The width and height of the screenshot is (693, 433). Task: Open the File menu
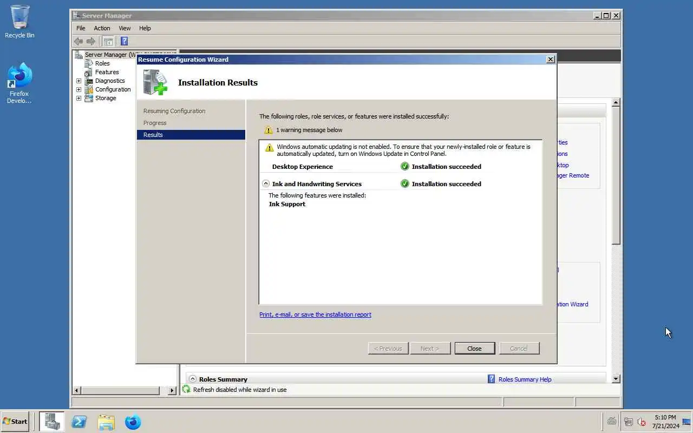pos(81,28)
